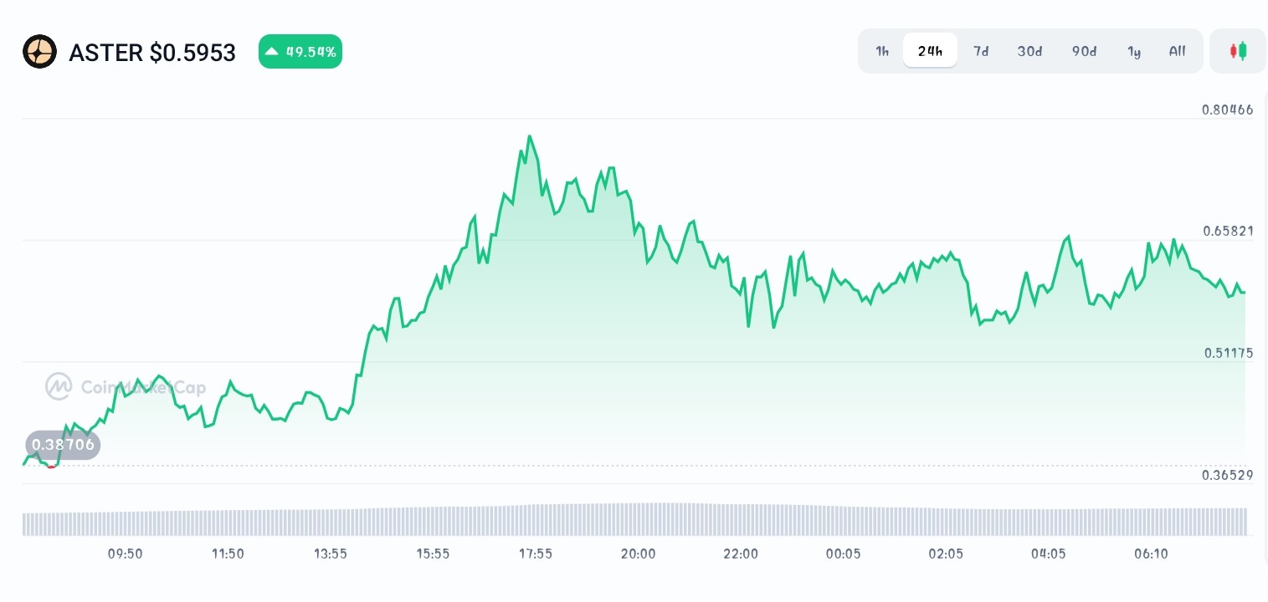The width and height of the screenshot is (1268, 602).
Task: Click the 15:55 time axis label
Action: [433, 554]
